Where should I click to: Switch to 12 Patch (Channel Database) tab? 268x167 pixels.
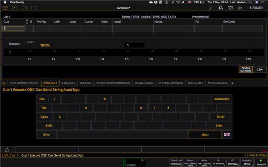tap(113, 83)
